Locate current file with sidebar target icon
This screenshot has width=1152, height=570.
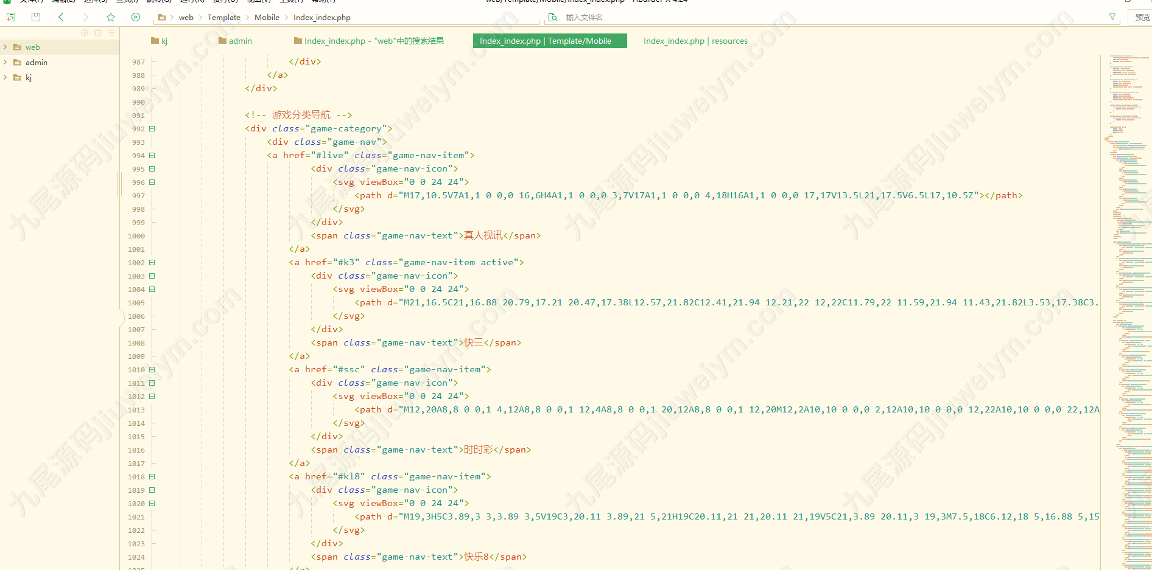click(x=85, y=33)
